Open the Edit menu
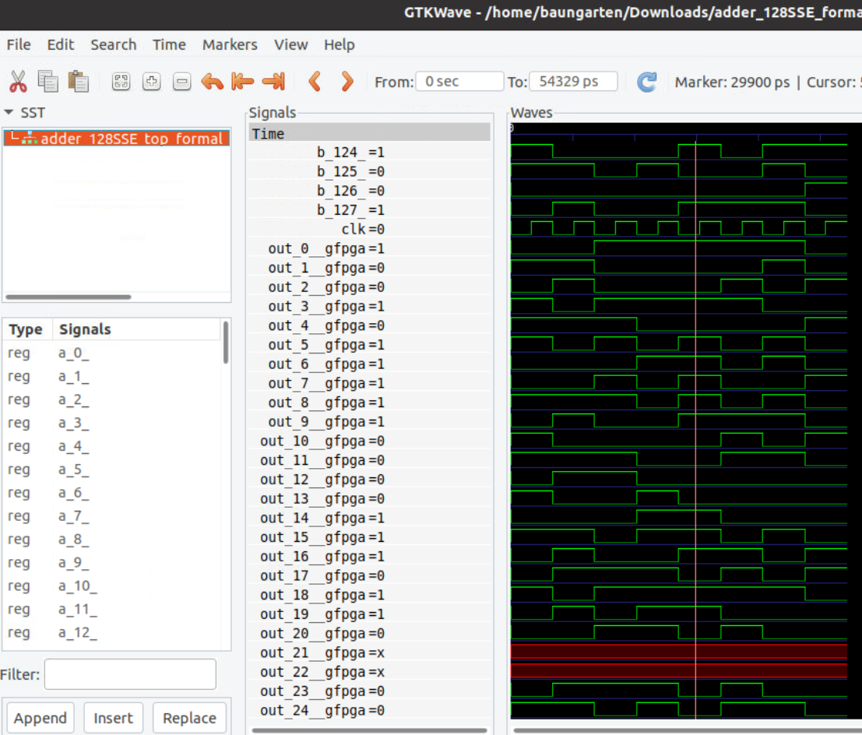This screenshot has width=862, height=735. point(61,44)
